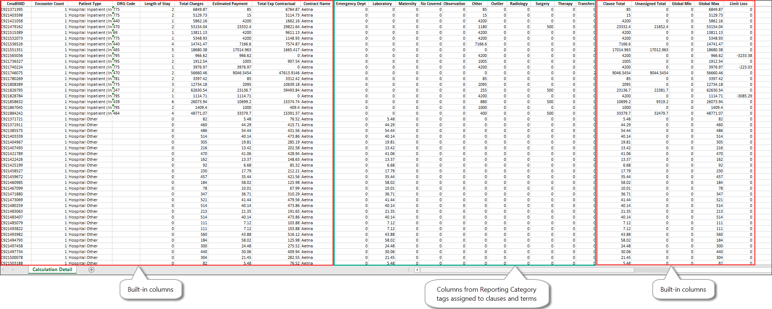This screenshot has width=772, height=309.
Task: Select the Surgery column header
Action: pos(542,4)
